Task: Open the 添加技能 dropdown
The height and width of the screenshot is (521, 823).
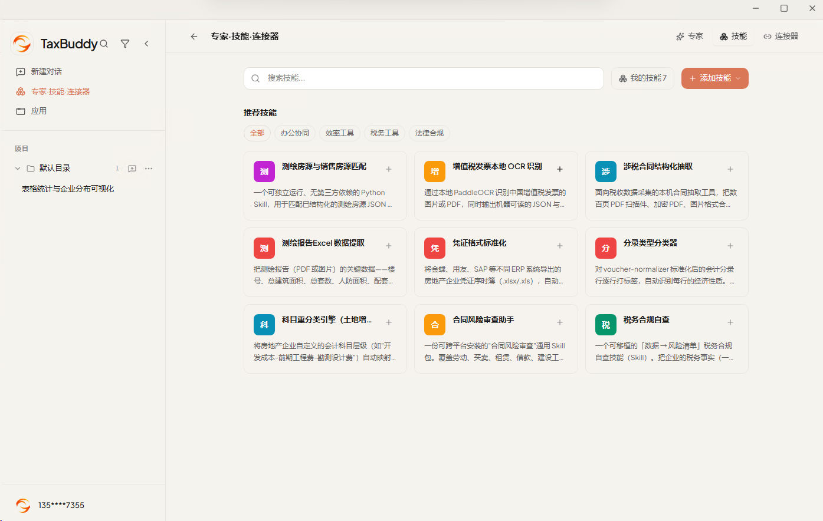Action: point(715,78)
